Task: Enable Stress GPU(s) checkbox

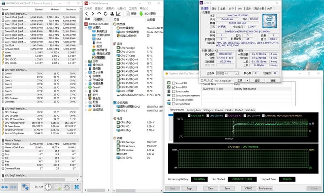Action: click(174, 104)
